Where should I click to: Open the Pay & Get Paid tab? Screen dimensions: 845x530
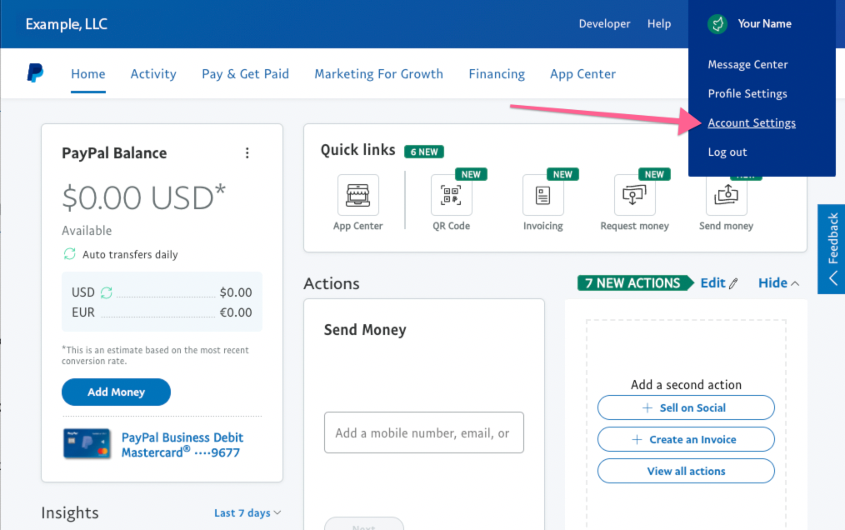[245, 74]
